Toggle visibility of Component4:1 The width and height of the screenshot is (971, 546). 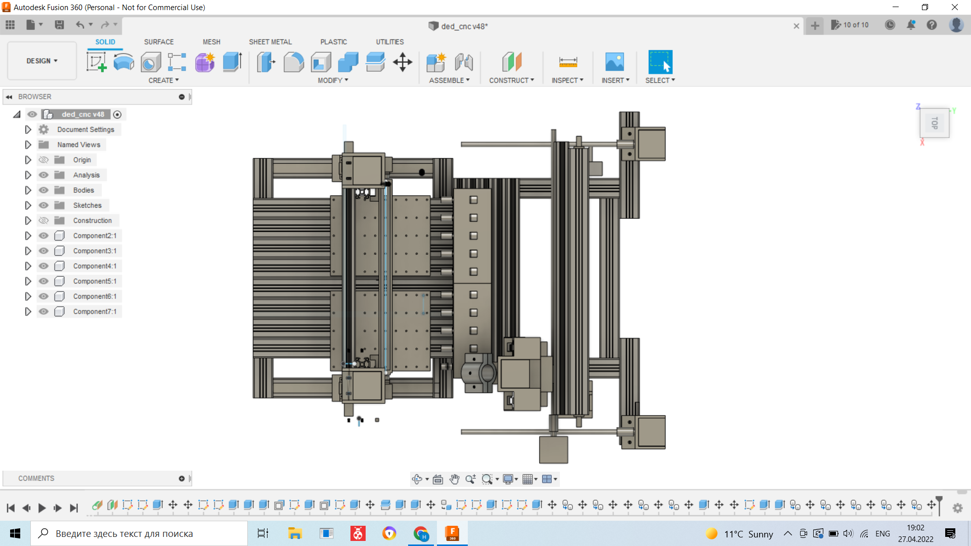pyautogui.click(x=44, y=266)
